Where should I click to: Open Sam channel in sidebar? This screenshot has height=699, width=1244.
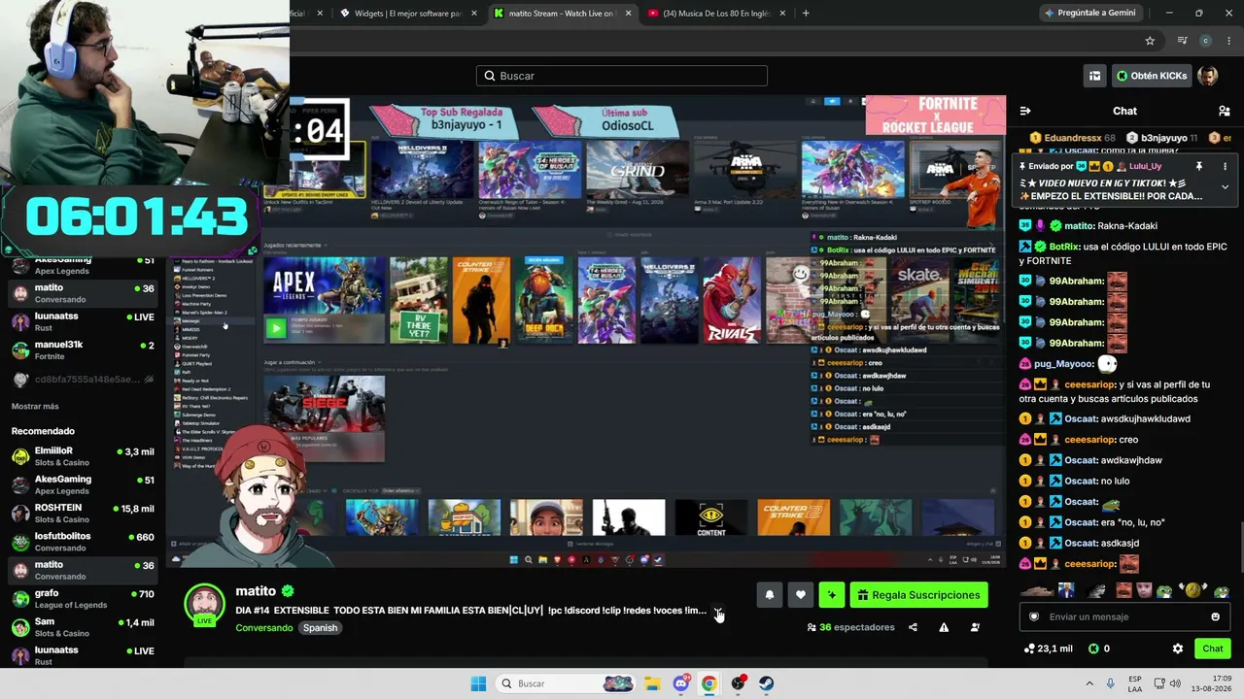click(x=83, y=627)
